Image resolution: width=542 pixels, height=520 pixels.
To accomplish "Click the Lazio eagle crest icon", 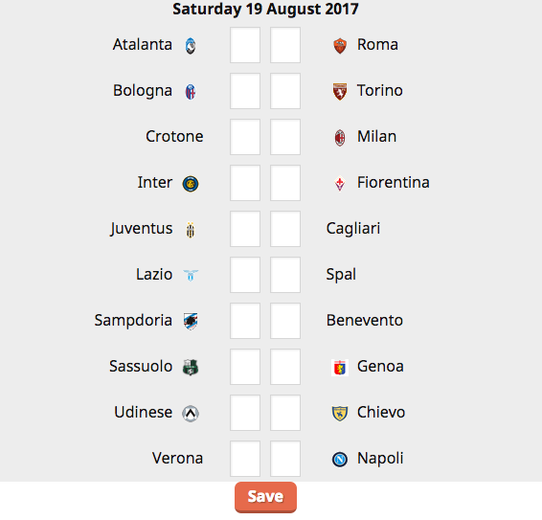I will [191, 276].
